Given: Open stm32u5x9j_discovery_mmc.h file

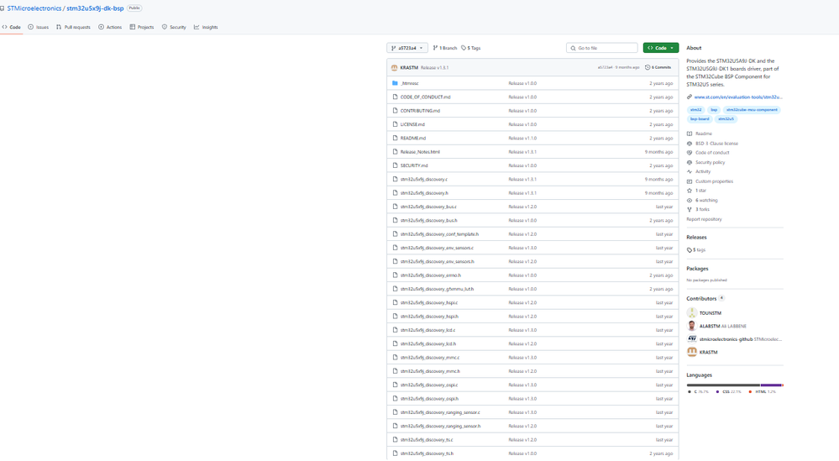Looking at the screenshot, I should pos(430,371).
